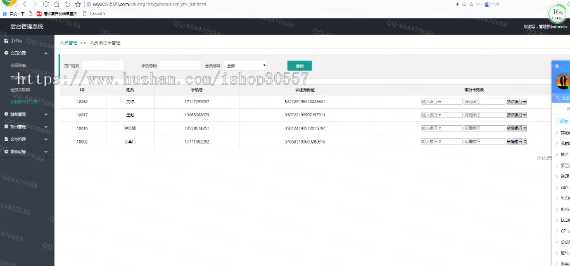
Task: Focus 输入银行卡 field in row 10082
Action: pos(441,102)
